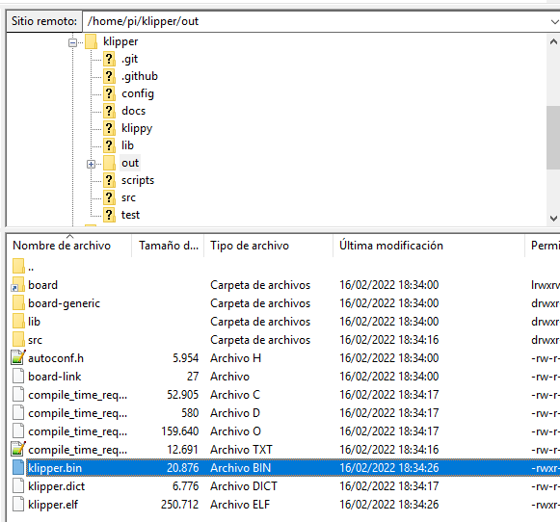Click into the Sitio remoto path field
The height and width of the screenshot is (522, 560).
click(x=316, y=21)
